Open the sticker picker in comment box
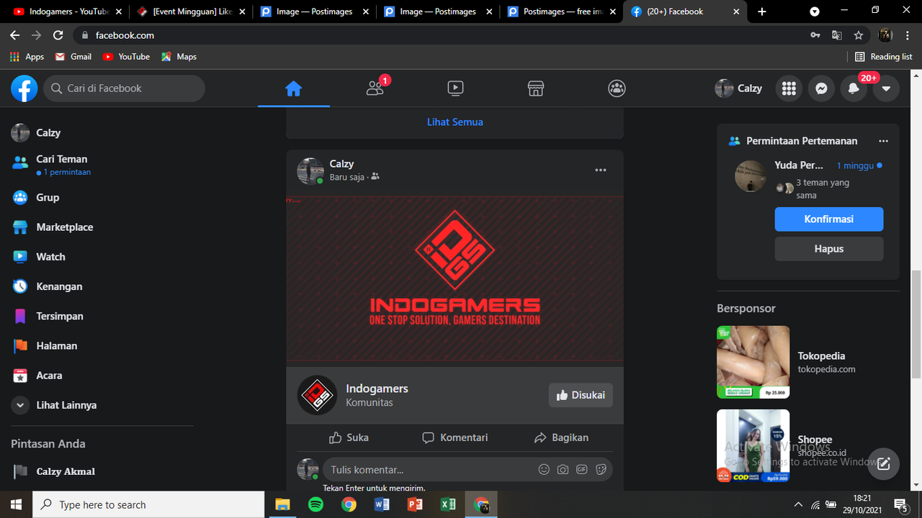 (601, 470)
